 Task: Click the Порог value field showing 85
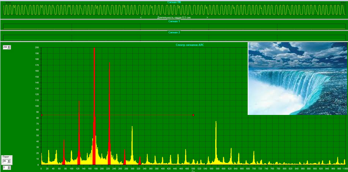(x=5, y=161)
